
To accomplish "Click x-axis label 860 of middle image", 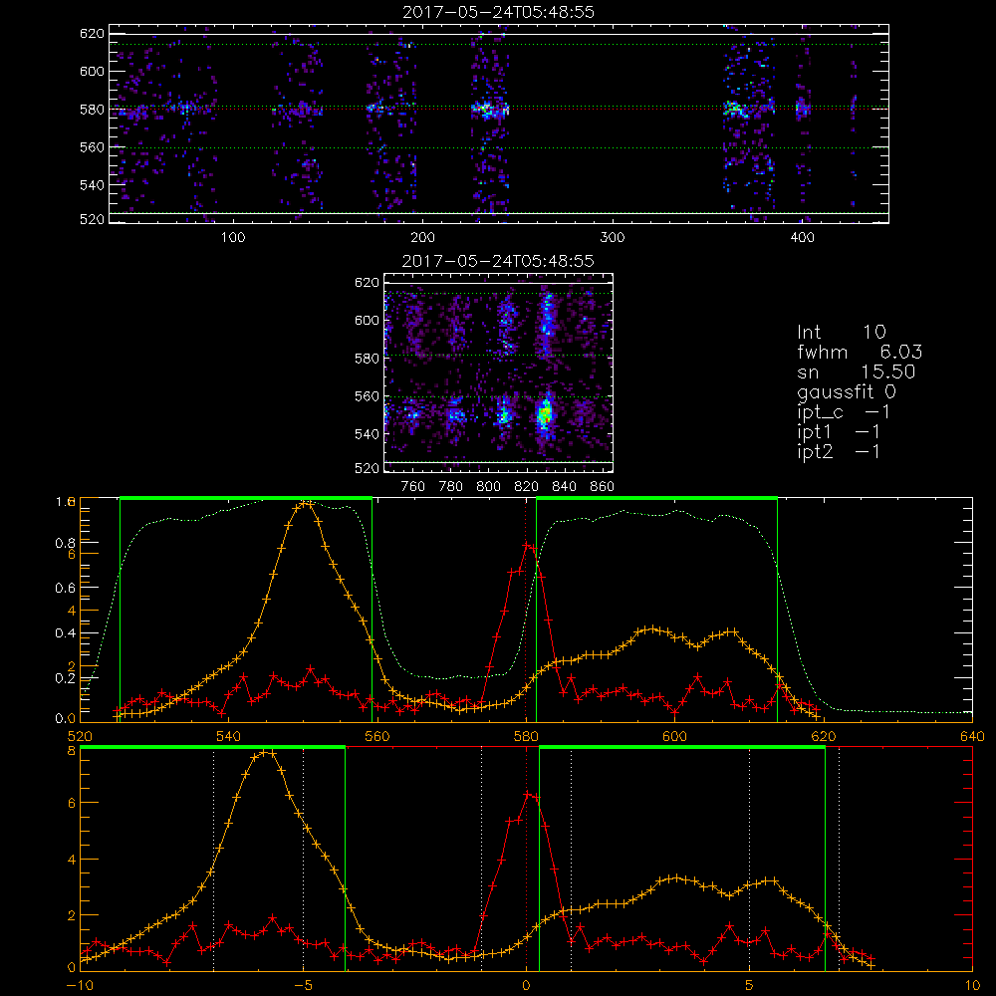I will click(x=602, y=487).
